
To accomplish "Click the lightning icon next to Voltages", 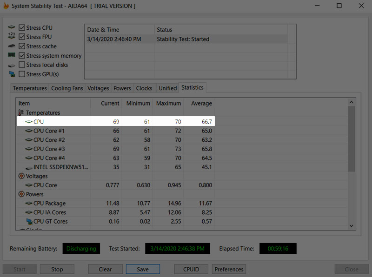I will coord(21,176).
